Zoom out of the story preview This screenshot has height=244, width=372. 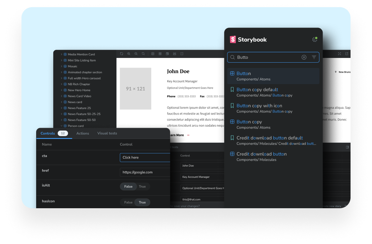(x=136, y=54)
